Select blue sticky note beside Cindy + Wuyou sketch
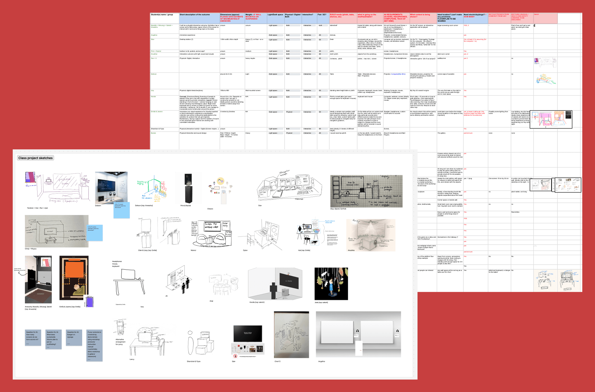The height and width of the screenshot is (392, 595). pyautogui.click(x=95, y=233)
